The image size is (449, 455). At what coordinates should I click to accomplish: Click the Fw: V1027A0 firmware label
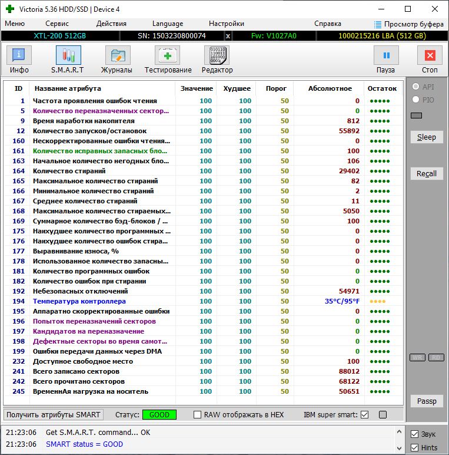pos(274,36)
